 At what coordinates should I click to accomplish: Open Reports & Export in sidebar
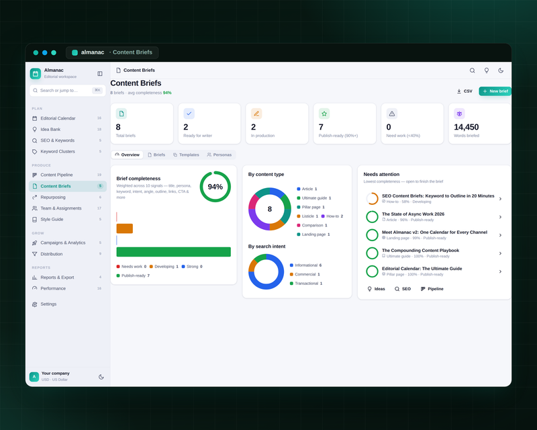point(68,277)
